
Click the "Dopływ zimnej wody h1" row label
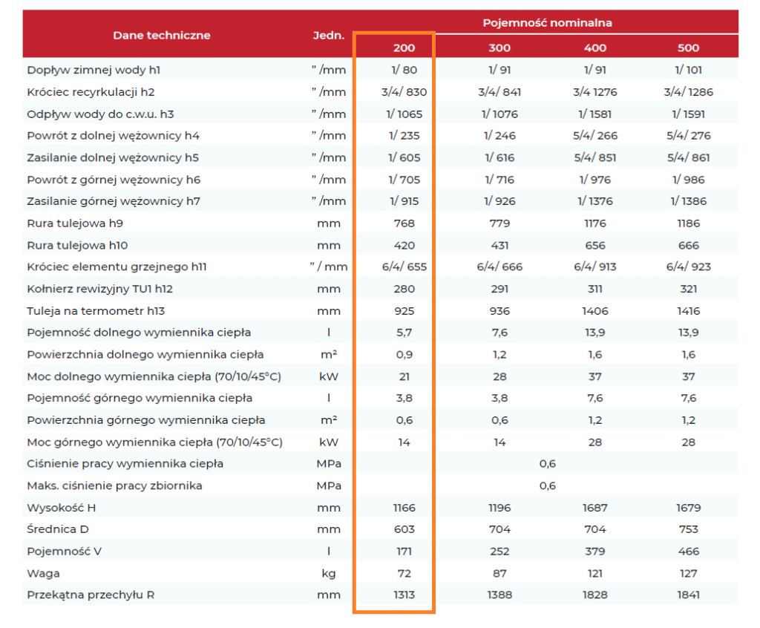(94, 70)
